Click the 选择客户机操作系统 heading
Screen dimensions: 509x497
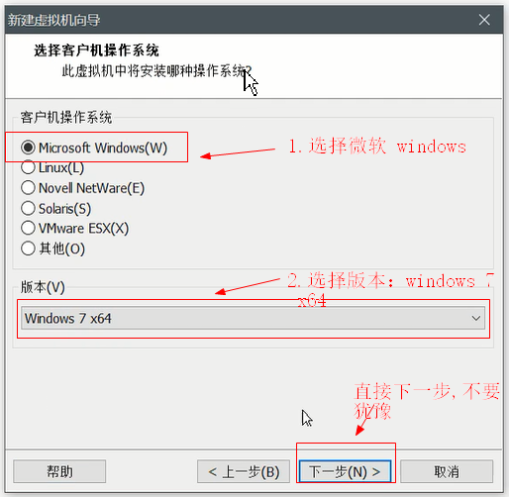click(x=96, y=50)
